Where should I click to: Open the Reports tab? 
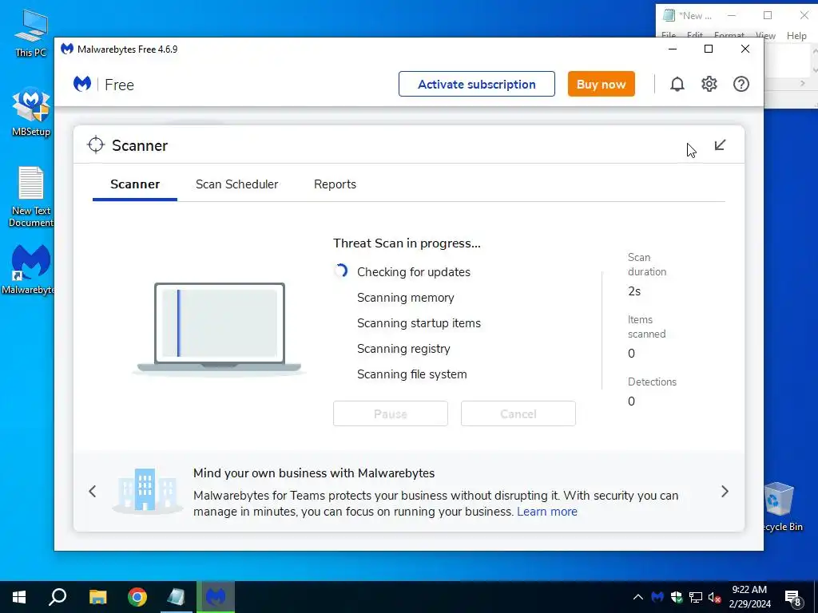point(335,184)
